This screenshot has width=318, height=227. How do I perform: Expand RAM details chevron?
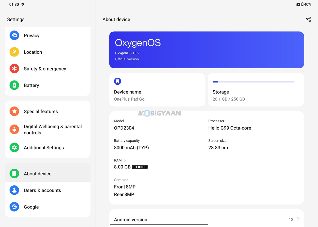(125, 160)
